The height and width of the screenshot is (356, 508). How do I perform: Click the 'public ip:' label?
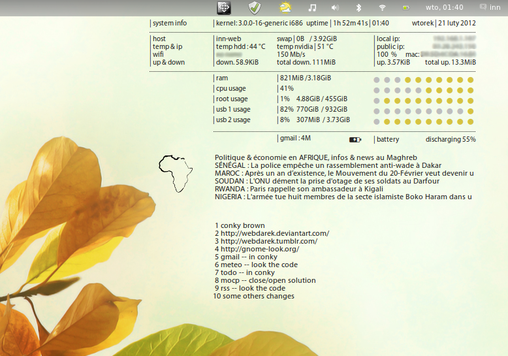click(390, 46)
